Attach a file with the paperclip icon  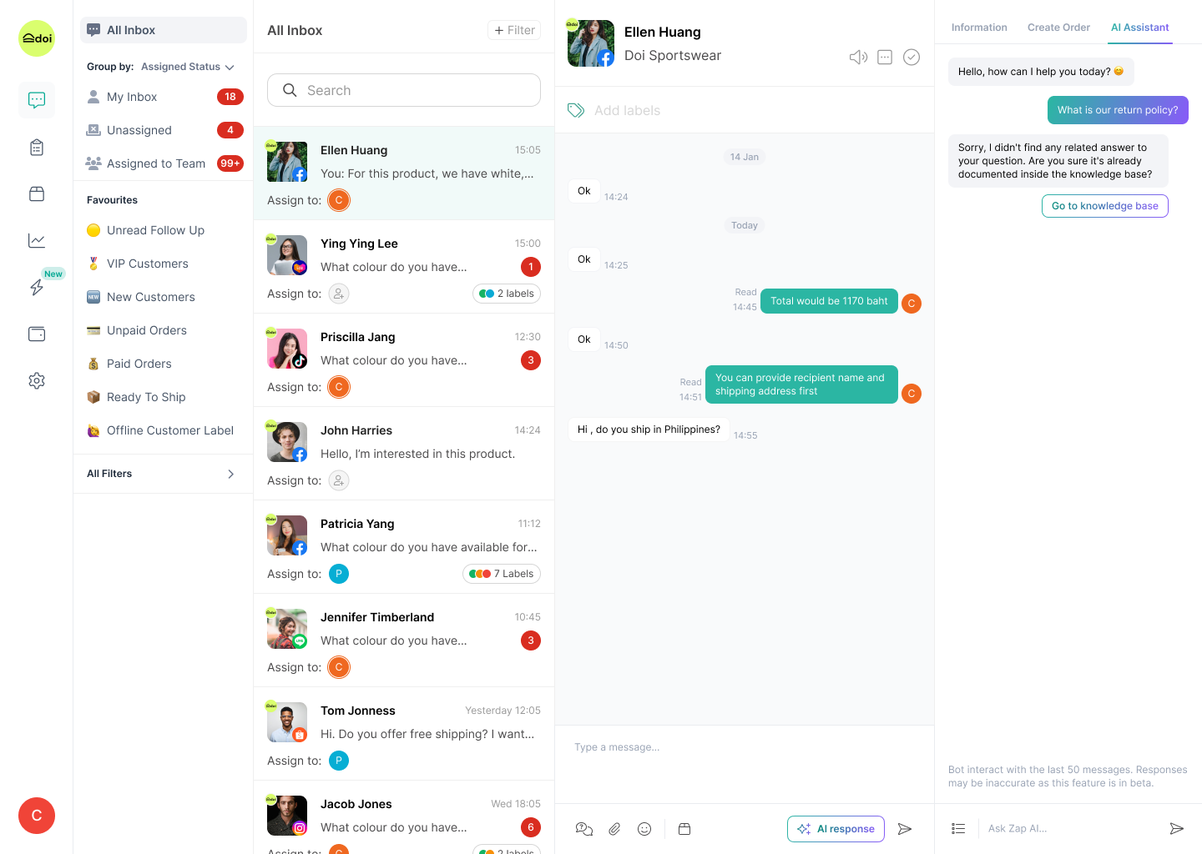click(614, 829)
